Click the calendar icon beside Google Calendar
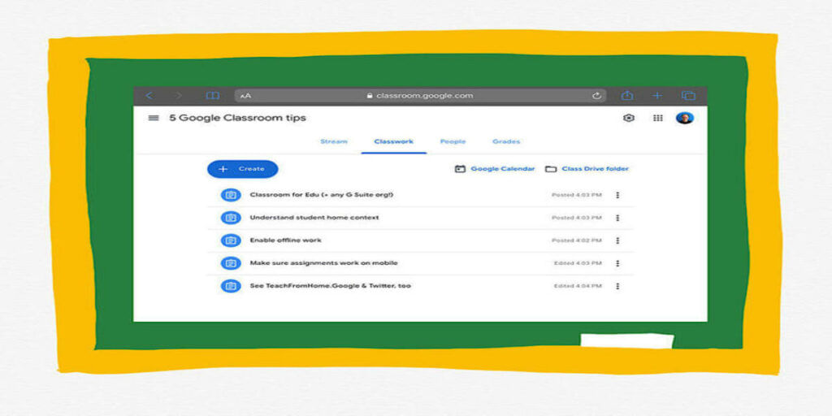 click(x=460, y=169)
